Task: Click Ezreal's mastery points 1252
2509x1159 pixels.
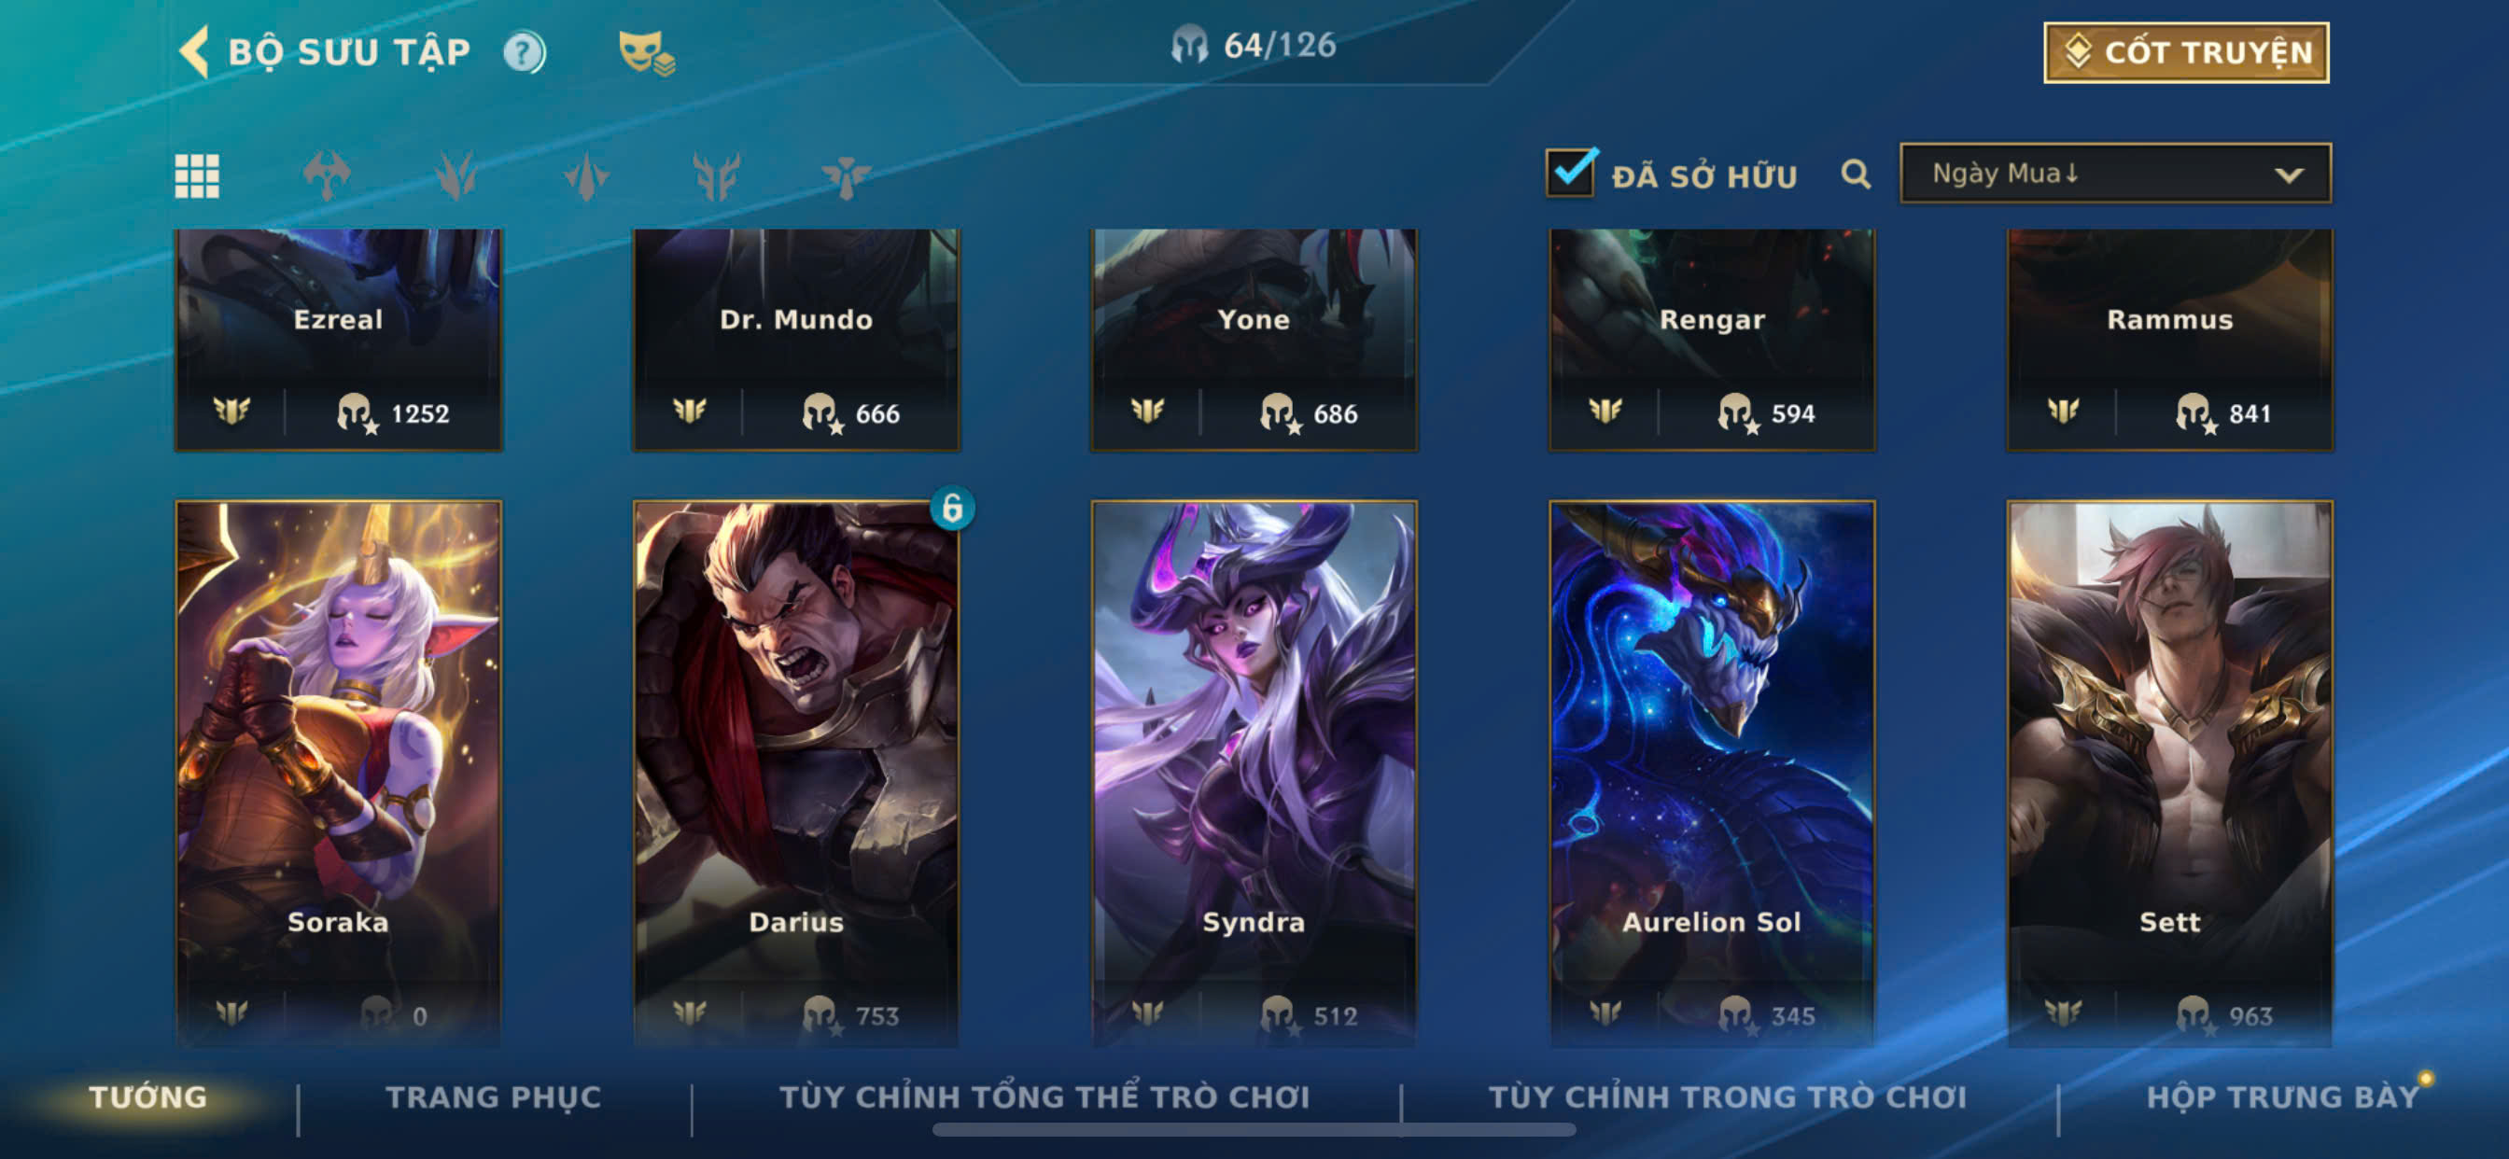Action: coord(420,414)
